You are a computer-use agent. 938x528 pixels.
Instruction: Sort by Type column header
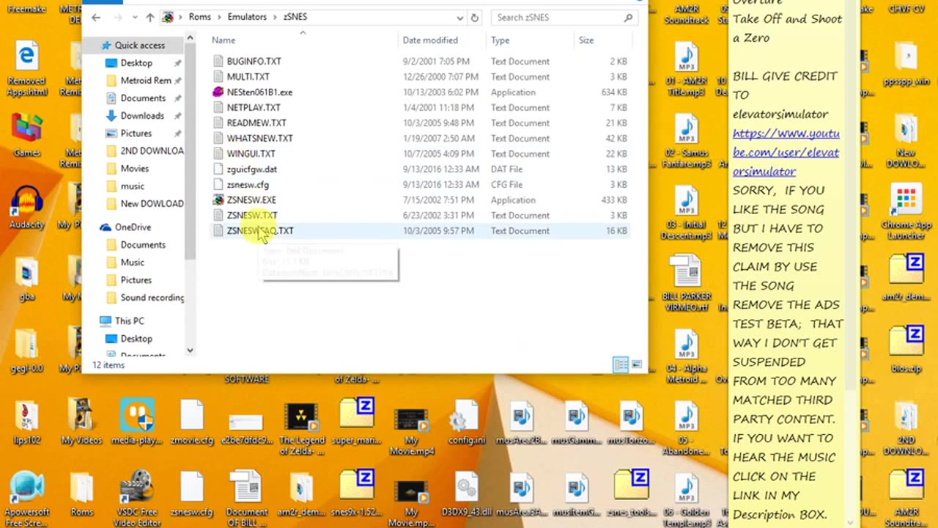500,40
